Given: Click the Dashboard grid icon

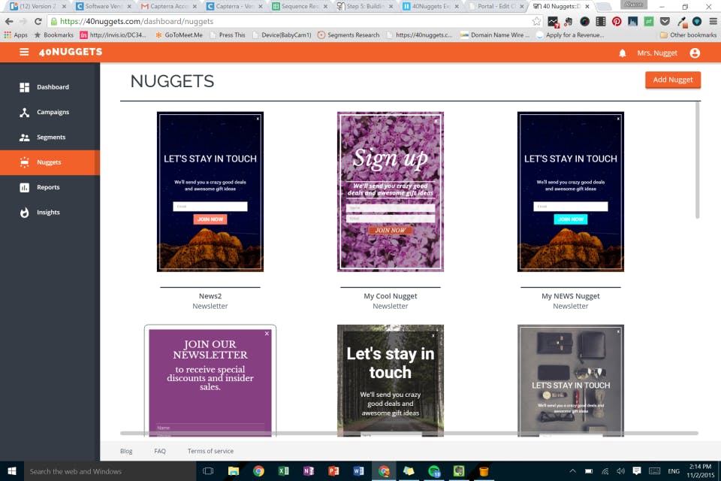Looking at the screenshot, I should pyautogui.click(x=24, y=87).
